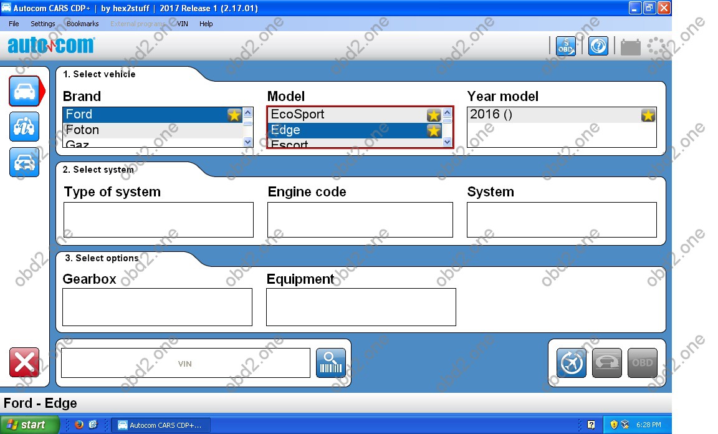Click the taskbar help question icon
This screenshot has width=718, height=434.
591,425
